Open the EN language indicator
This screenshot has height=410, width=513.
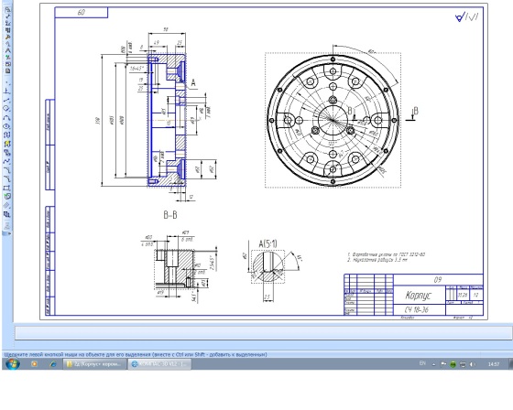[422, 363]
